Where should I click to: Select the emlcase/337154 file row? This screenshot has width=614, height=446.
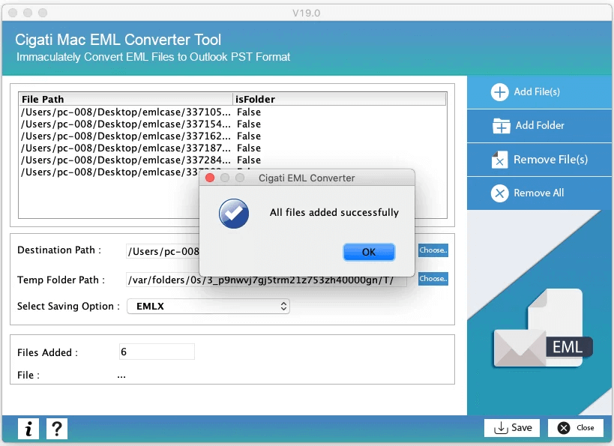232,124
